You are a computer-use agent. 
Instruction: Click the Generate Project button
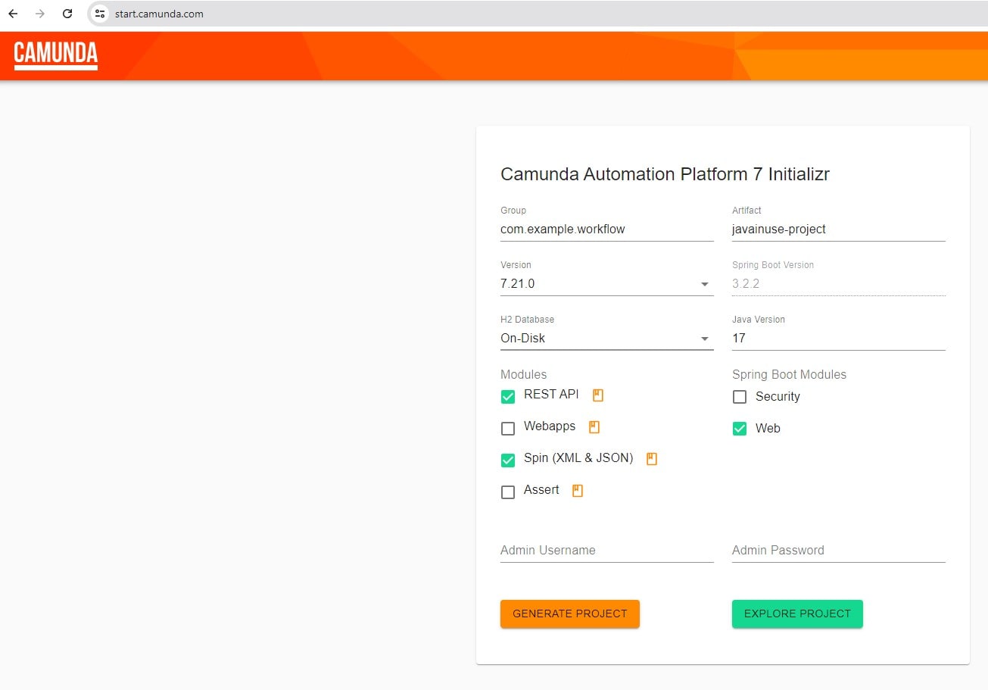[x=570, y=614]
